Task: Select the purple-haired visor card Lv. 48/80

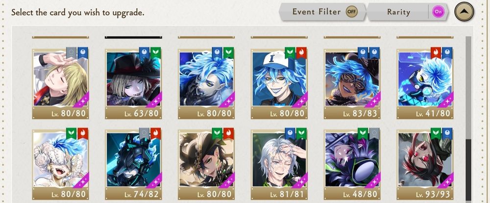Action: coord(352,164)
